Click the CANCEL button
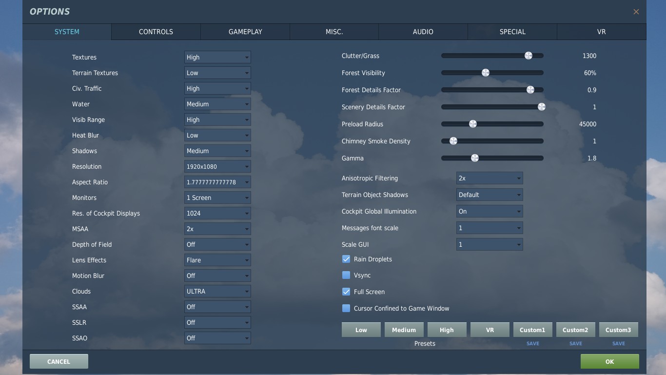 click(59, 361)
